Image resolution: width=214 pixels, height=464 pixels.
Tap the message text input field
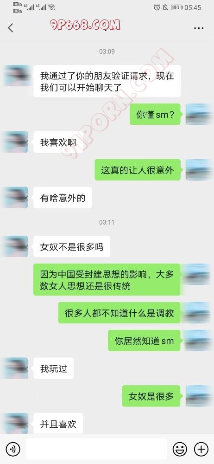96,449
